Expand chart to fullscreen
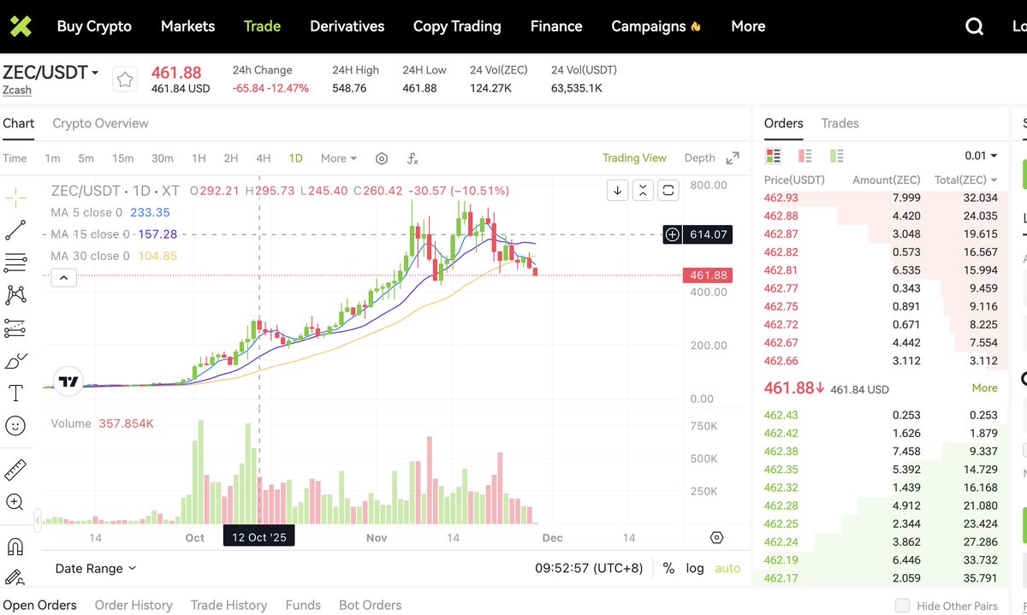1027x615 pixels. (733, 158)
